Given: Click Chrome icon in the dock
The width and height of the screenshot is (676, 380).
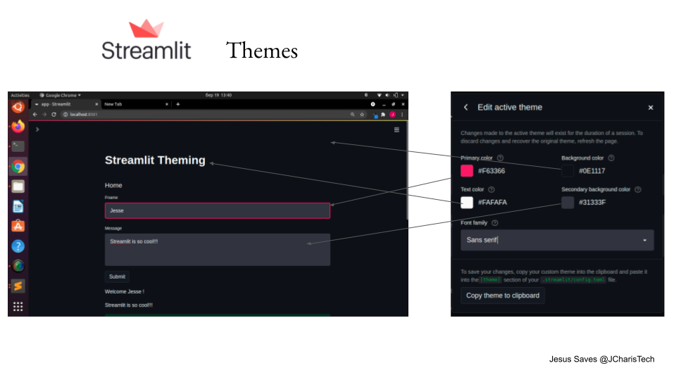Looking at the screenshot, I should (x=18, y=166).
